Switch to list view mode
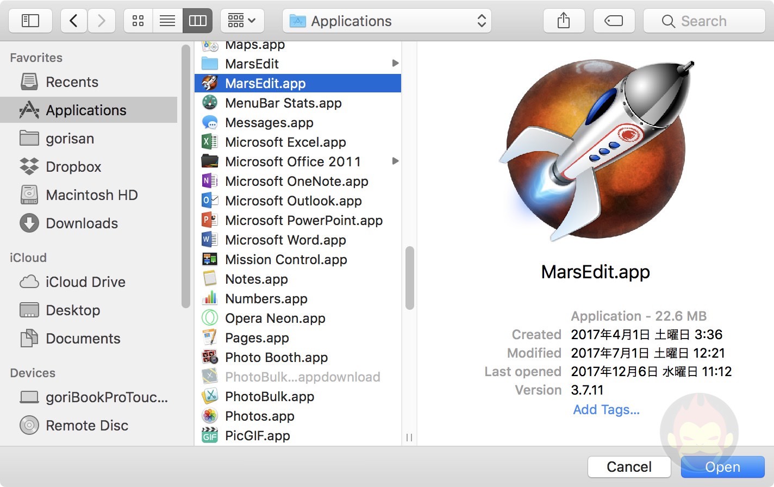 [x=167, y=20]
